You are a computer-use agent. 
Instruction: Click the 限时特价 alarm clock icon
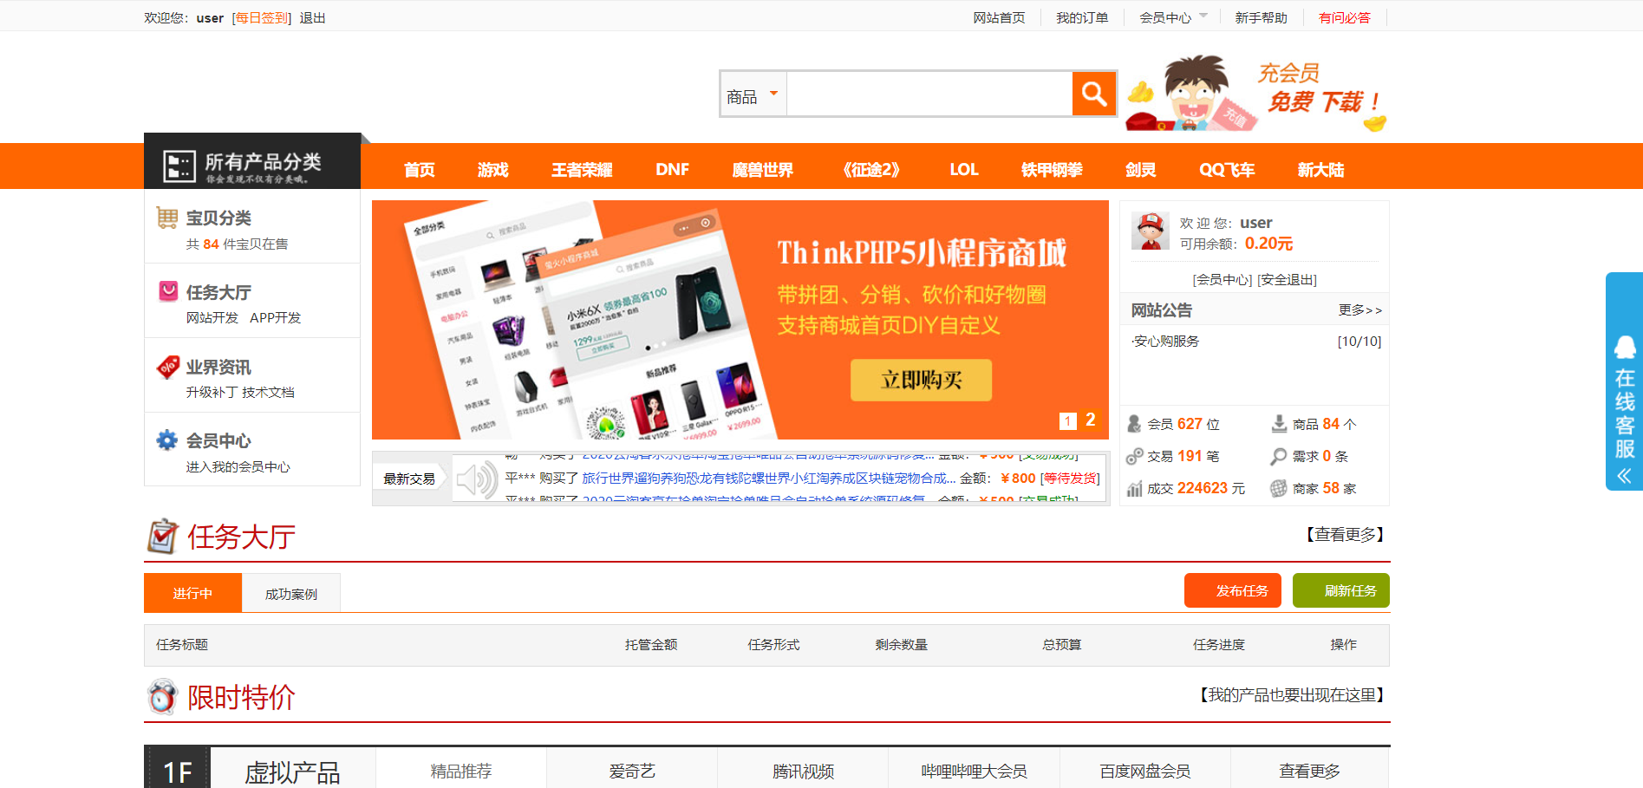pyautogui.click(x=162, y=697)
